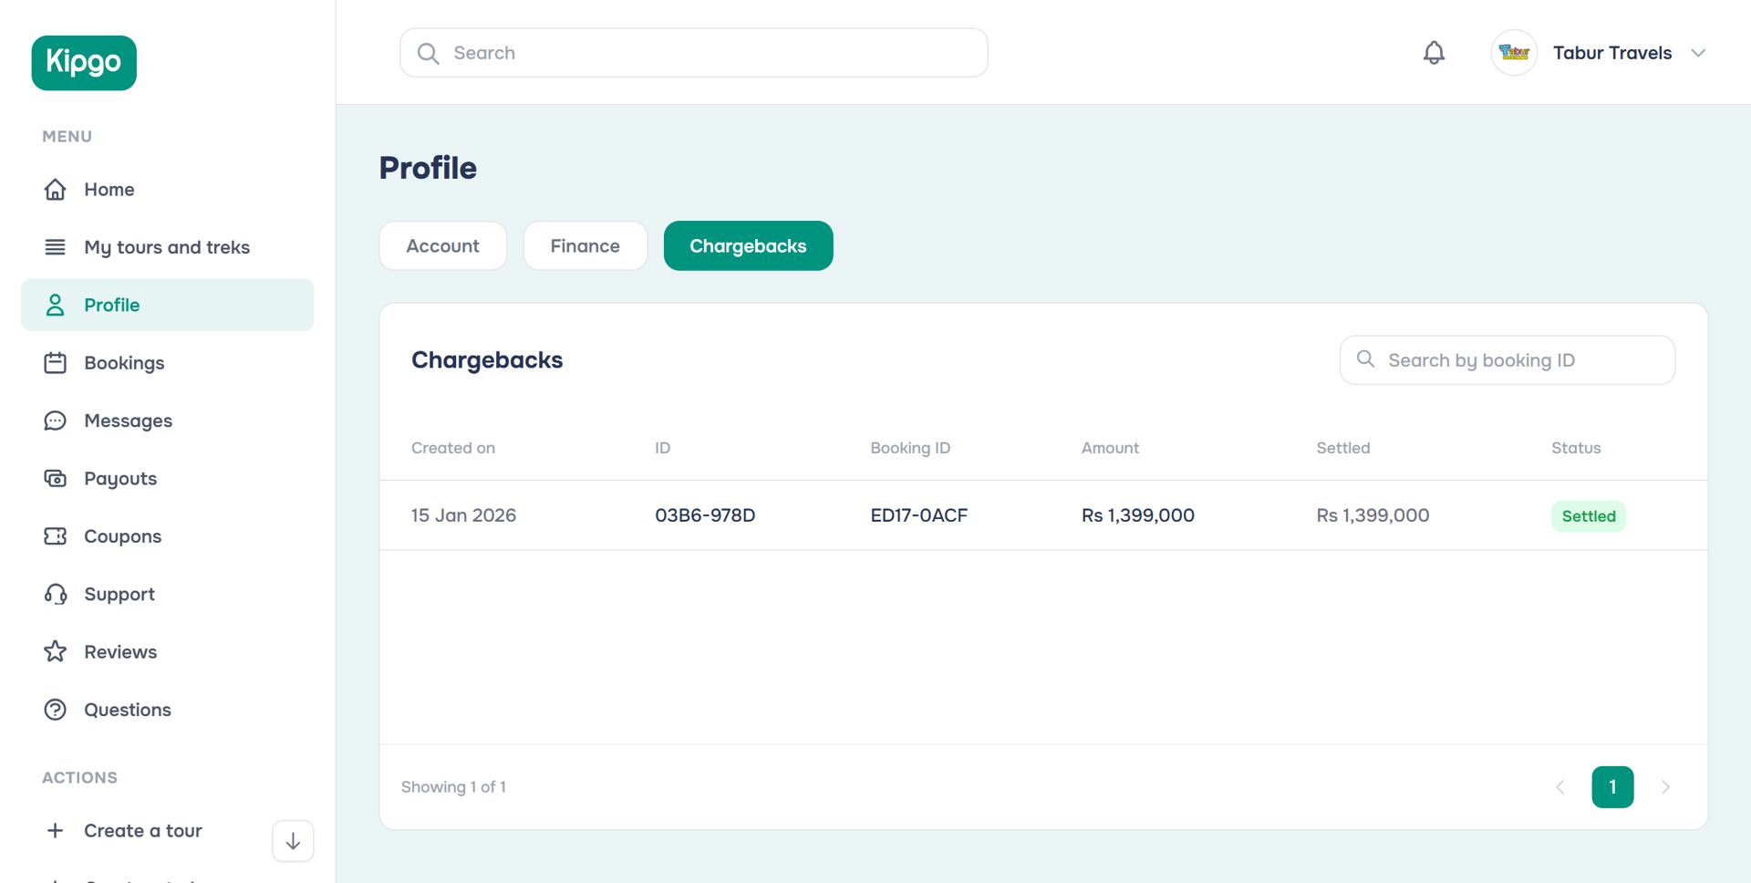Image resolution: width=1751 pixels, height=883 pixels.
Task: Open Support via the headset icon
Action: click(56, 594)
